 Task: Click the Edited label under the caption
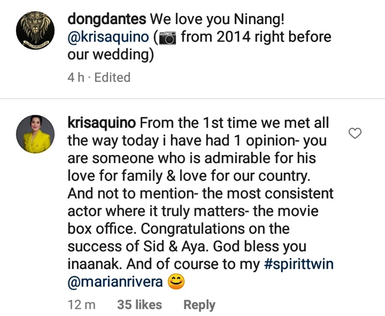tap(112, 77)
